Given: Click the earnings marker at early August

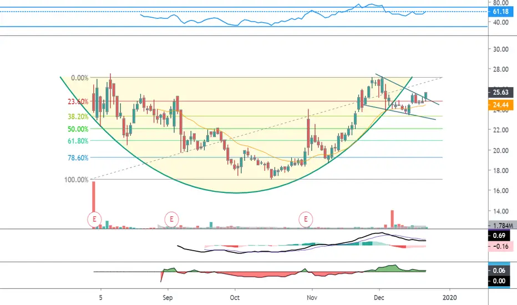Looking at the screenshot, I should coord(94,219).
